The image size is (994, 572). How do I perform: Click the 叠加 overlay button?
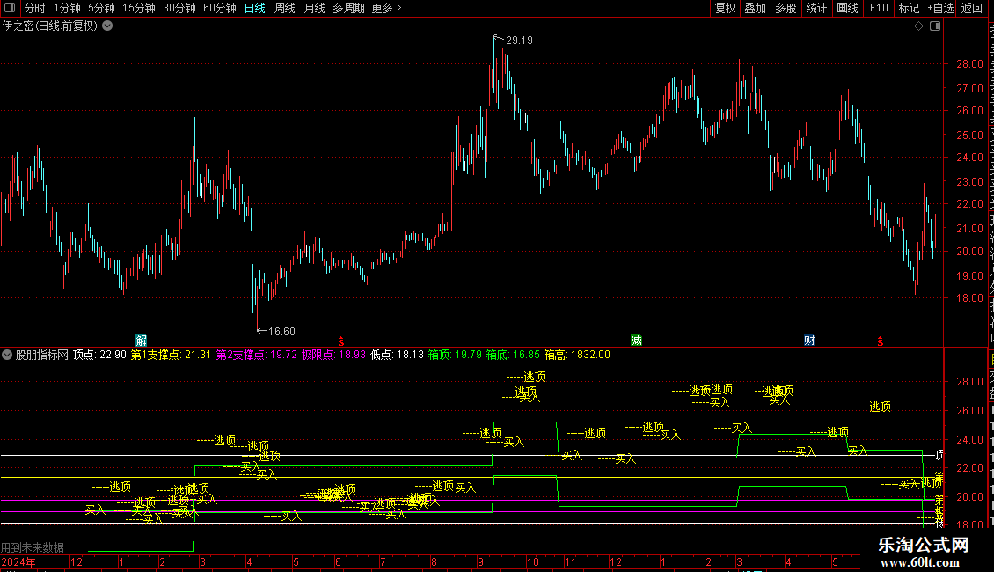tap(756, 8)
